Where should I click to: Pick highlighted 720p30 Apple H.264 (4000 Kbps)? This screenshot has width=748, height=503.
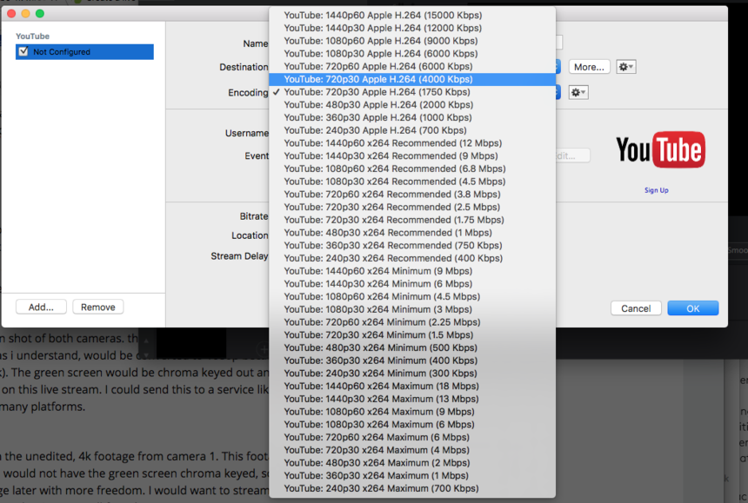tap(412, 79)
